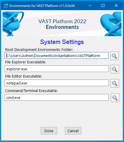
Task: Browse for Root Development Environments Folder
Action: pyautogui.click(x=114, y=56)
